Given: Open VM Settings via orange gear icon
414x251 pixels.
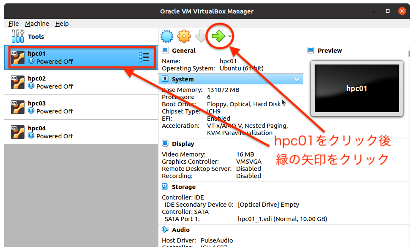Looking at the screenshot, I should 184,36.
